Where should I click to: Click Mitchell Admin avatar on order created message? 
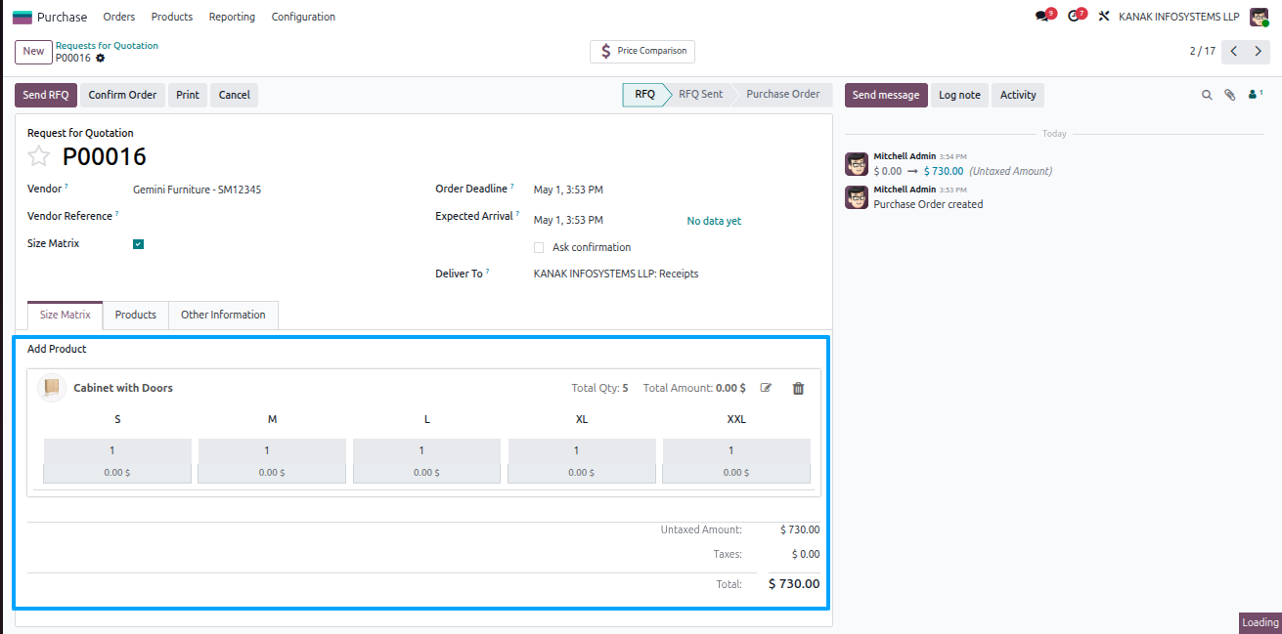coord(857,197)
